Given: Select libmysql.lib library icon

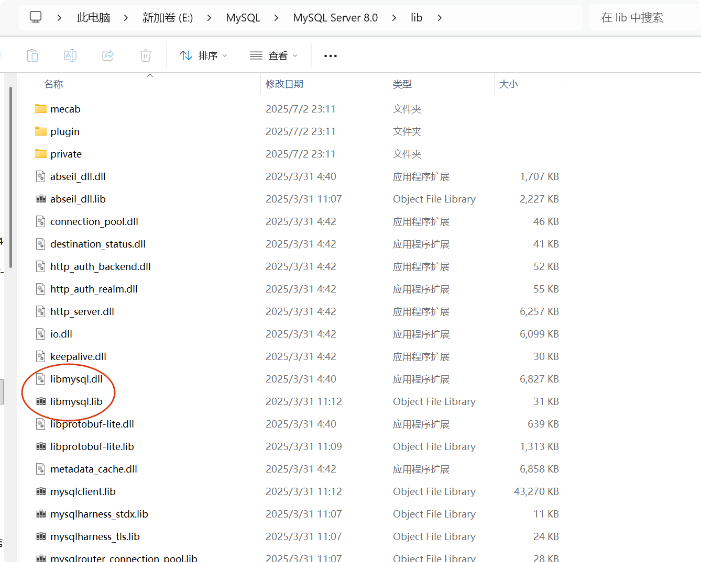Looking at the screenshot, I should 41,401.
